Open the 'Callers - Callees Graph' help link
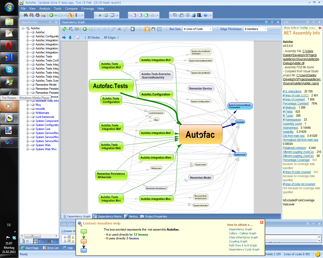The width and height of the screenshot is (323, 258). [243, 233]
